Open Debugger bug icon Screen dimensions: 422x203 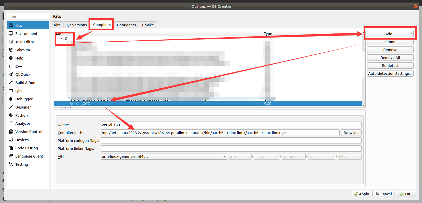[11, 99]
